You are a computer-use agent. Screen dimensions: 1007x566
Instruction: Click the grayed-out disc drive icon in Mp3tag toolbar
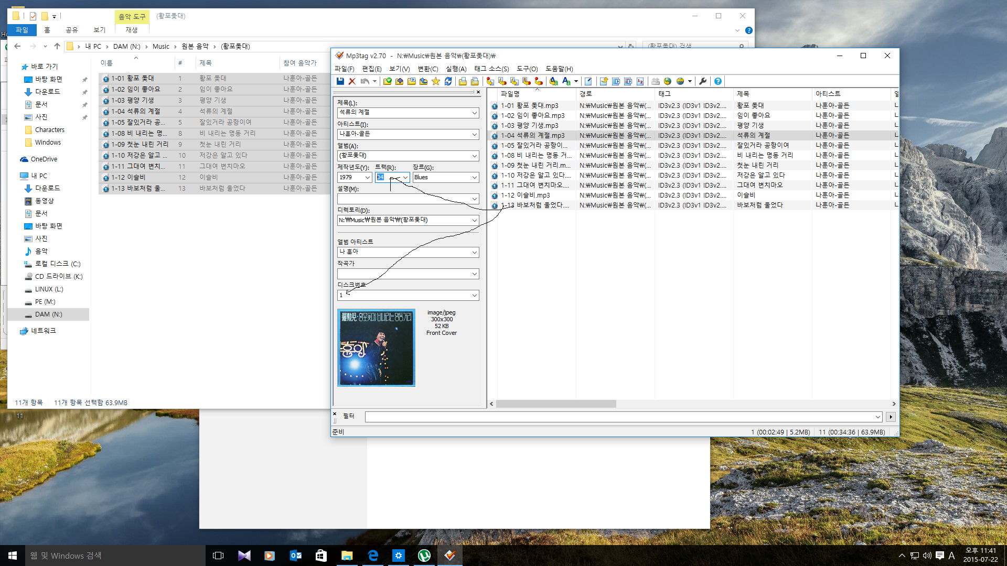656,81
